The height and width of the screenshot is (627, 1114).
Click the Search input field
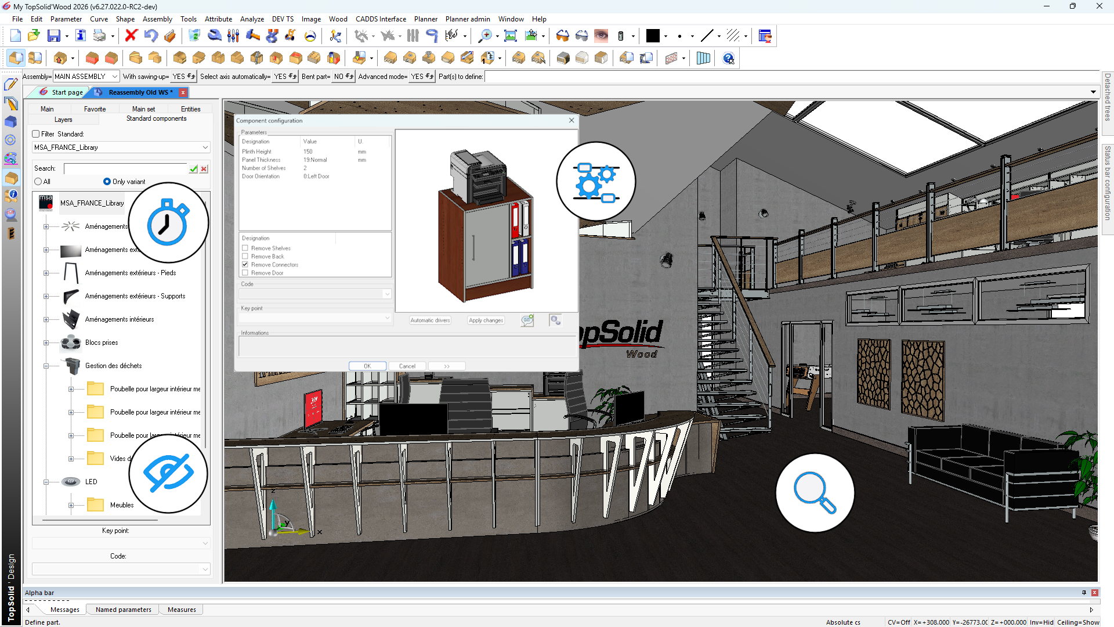(x=125, y=169)
